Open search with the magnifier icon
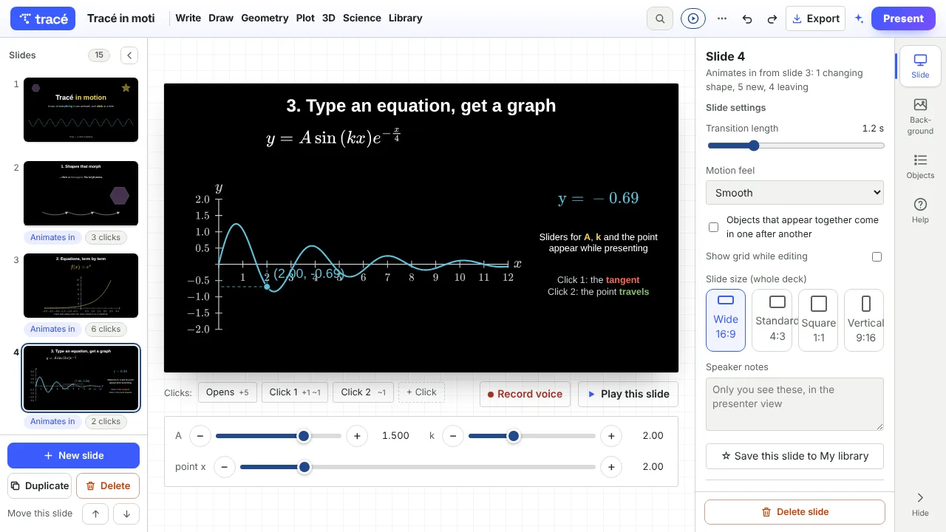The image size is (946, 532). 659,18
